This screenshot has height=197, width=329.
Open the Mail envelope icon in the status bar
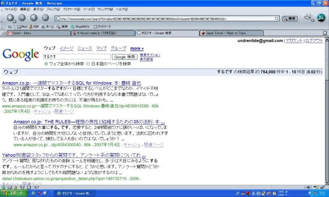(10, 188)
